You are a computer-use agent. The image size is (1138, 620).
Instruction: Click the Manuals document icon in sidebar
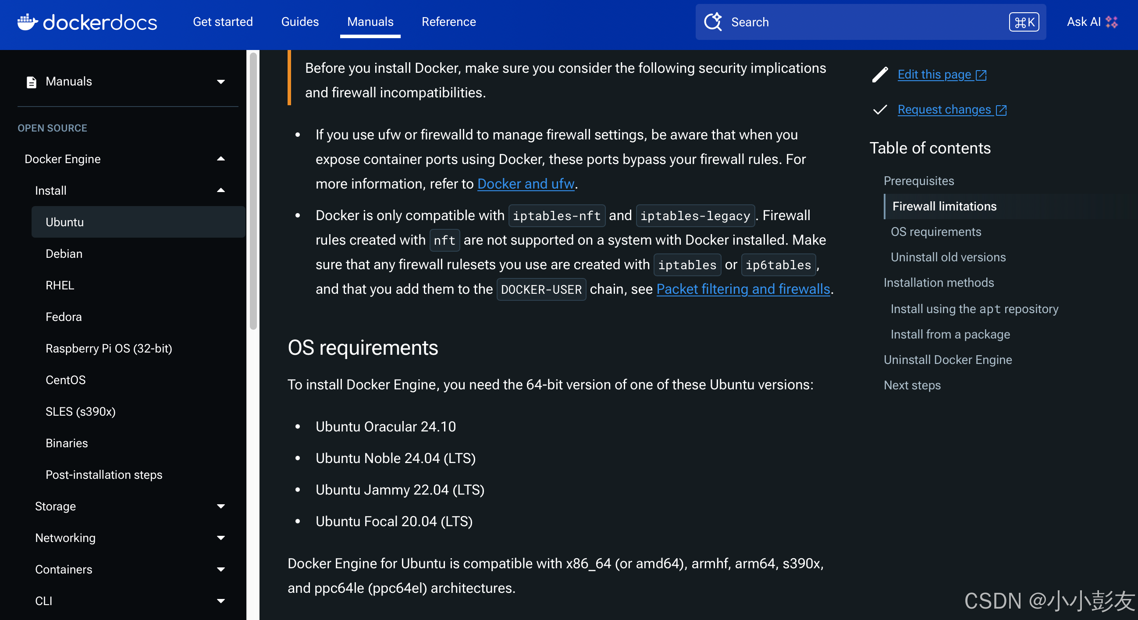(x=32, y=82)
